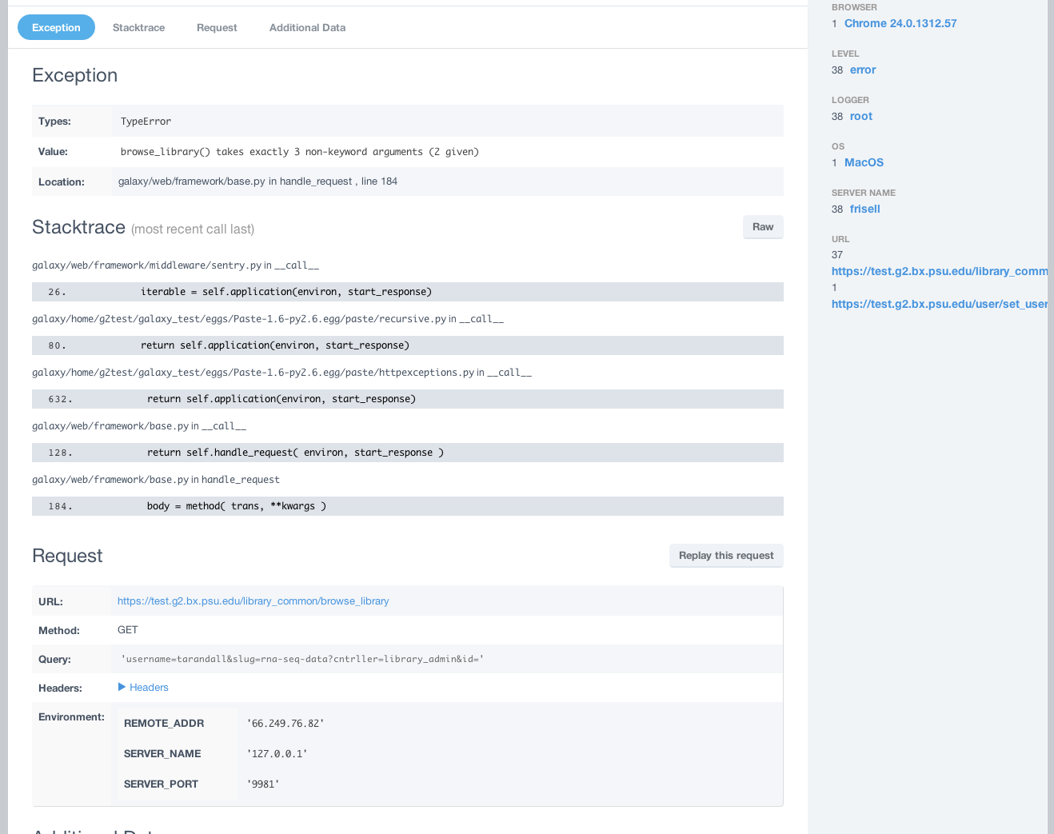The width and height of the screenshot is (1054, 834).
Task: Open the library_common URL in sidebar
Action: click(x=939, y=271)
